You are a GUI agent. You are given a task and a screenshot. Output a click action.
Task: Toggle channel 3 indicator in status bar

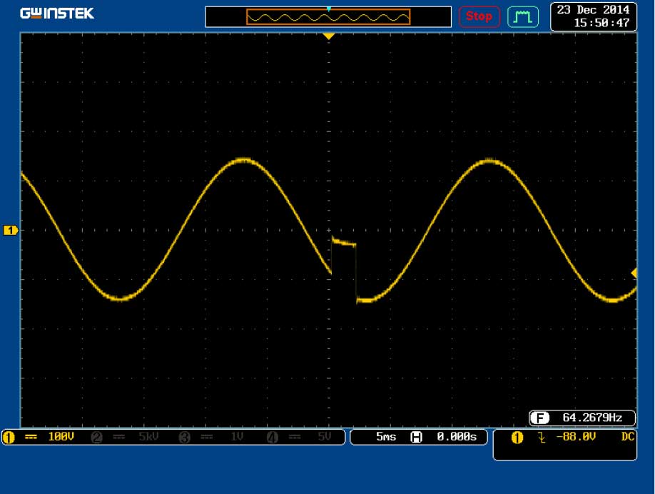tap(184, 437)
